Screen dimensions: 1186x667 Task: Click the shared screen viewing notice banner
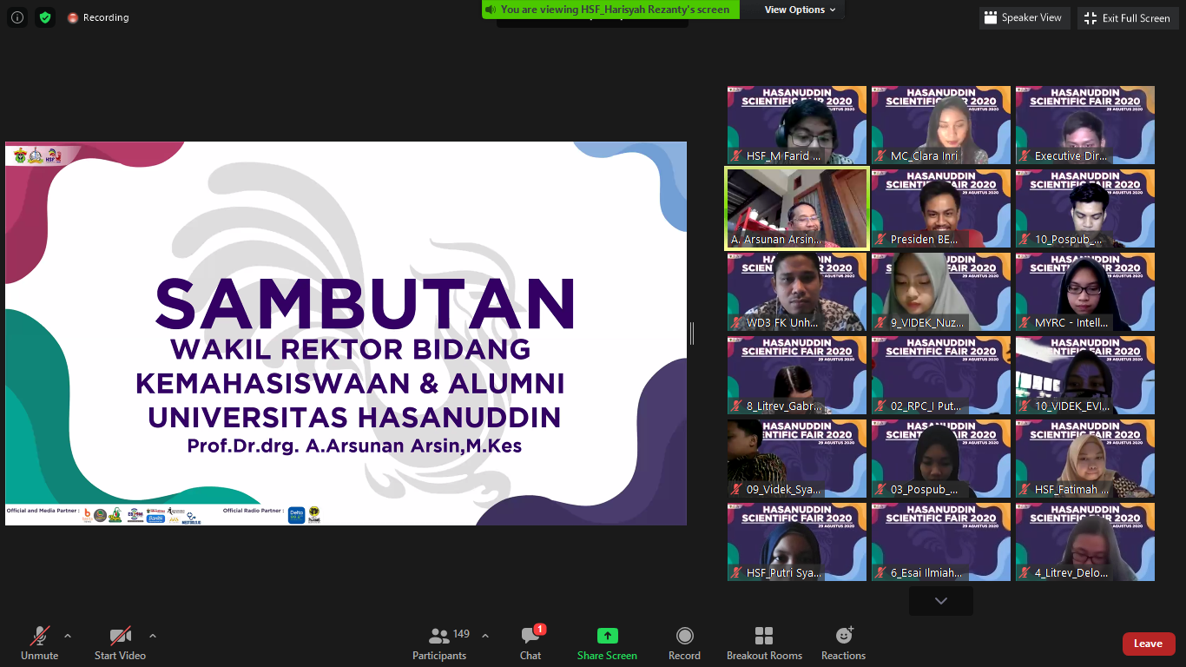pos(610,10)
